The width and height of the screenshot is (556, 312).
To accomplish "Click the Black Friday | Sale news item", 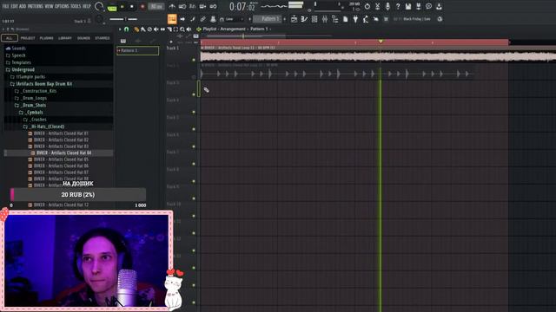I will point(417,19).
